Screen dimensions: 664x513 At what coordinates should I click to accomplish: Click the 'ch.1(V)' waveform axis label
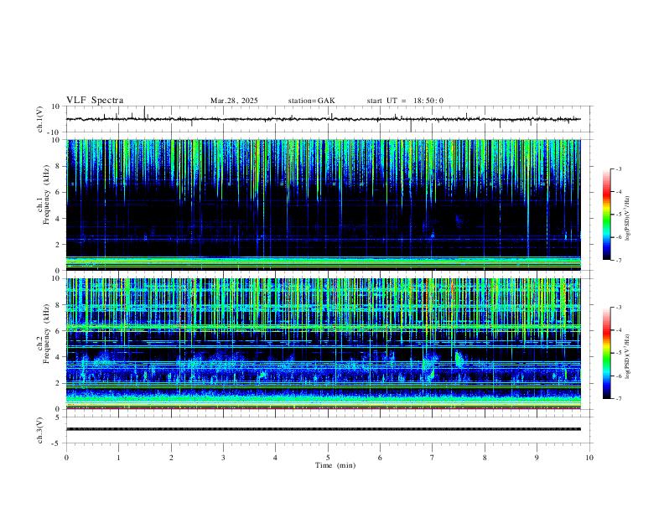coord(40,119)
